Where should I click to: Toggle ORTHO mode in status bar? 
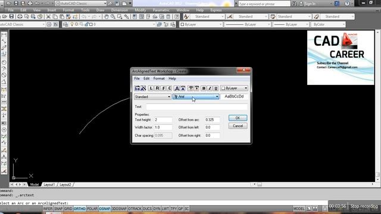pos(79,209)
